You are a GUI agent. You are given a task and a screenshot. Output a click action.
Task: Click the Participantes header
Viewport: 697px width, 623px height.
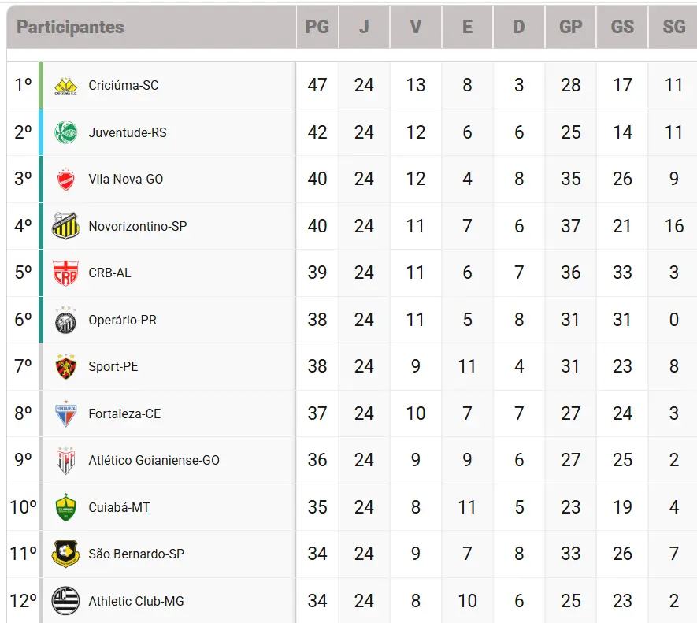pyautogui.click(x=70, y=27)
